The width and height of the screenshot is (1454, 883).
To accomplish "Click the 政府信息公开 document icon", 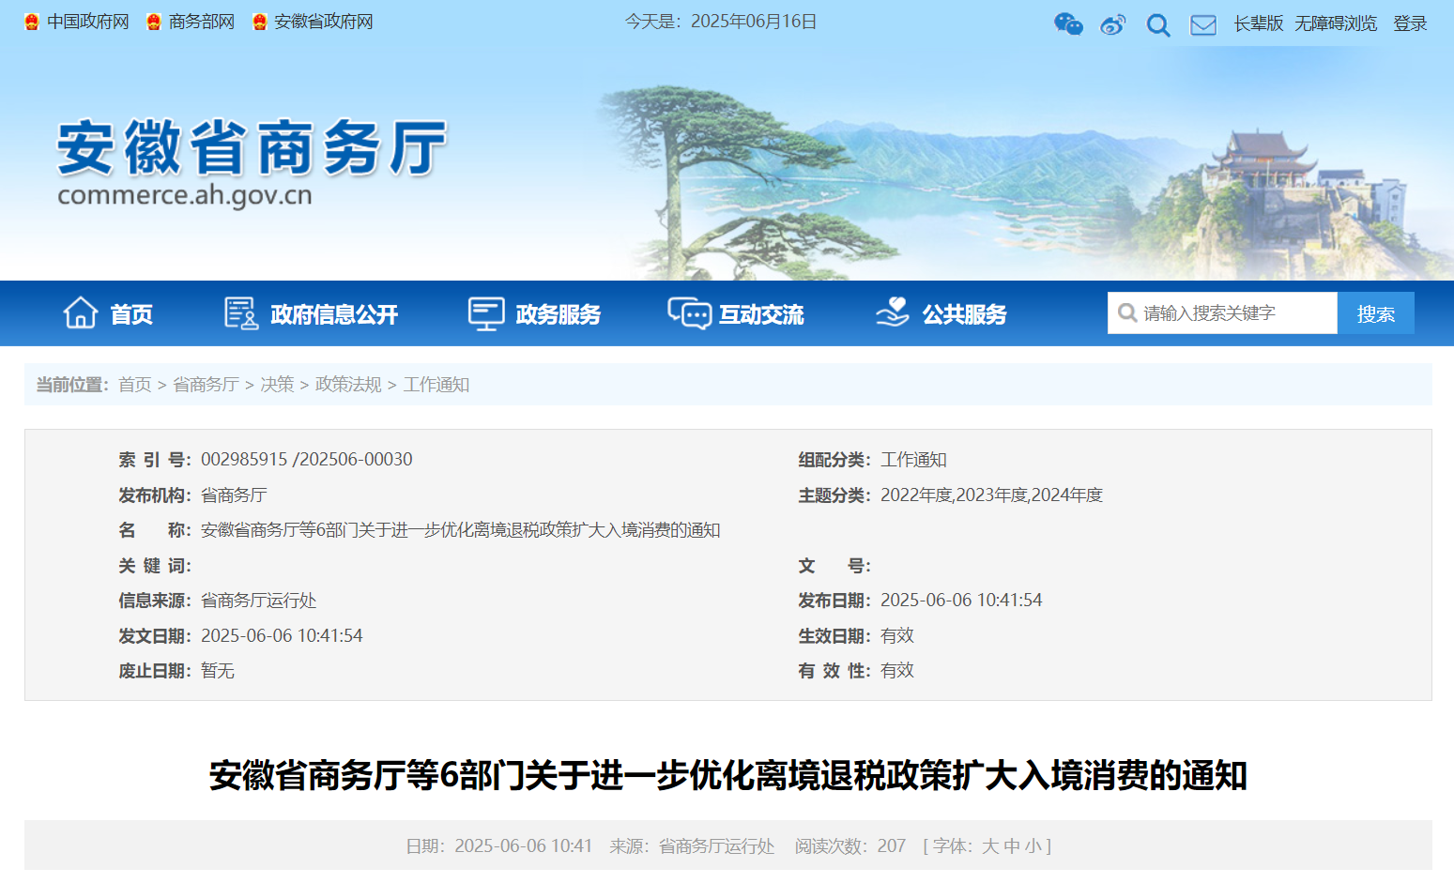I will [x=240, y=312].
